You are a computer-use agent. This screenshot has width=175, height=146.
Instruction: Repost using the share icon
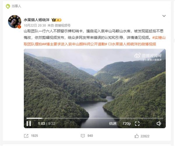point(26,136)
